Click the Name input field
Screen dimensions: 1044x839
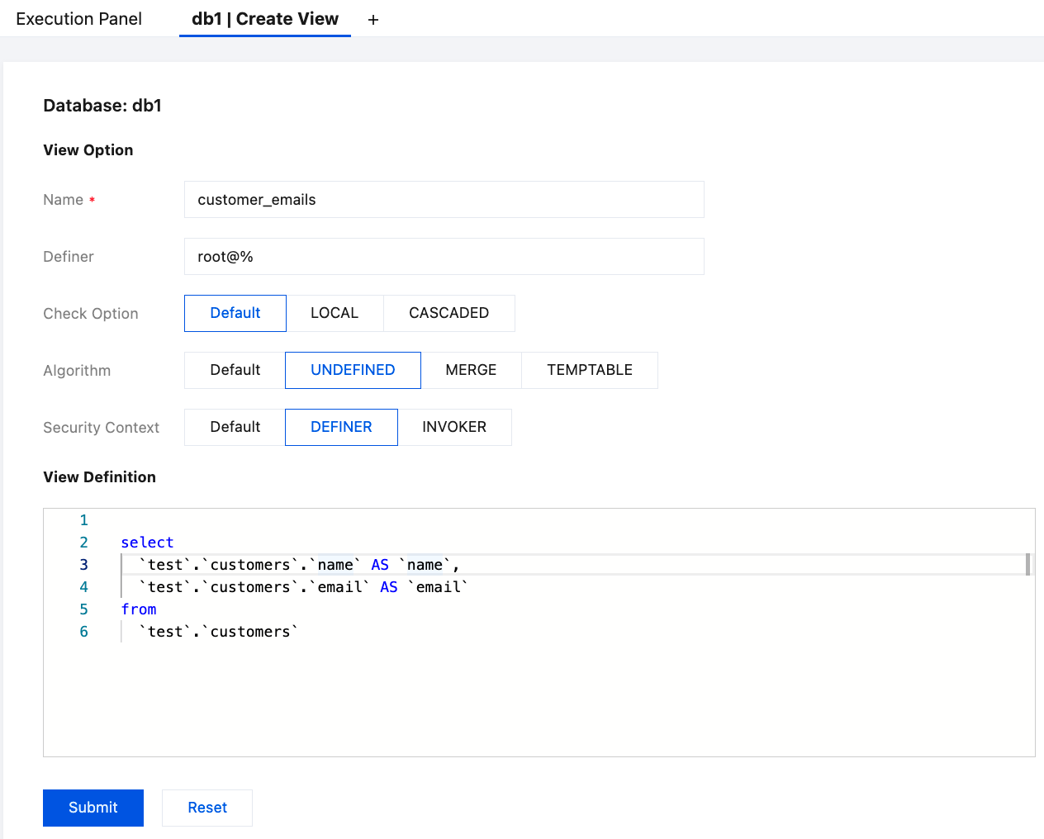444,200
